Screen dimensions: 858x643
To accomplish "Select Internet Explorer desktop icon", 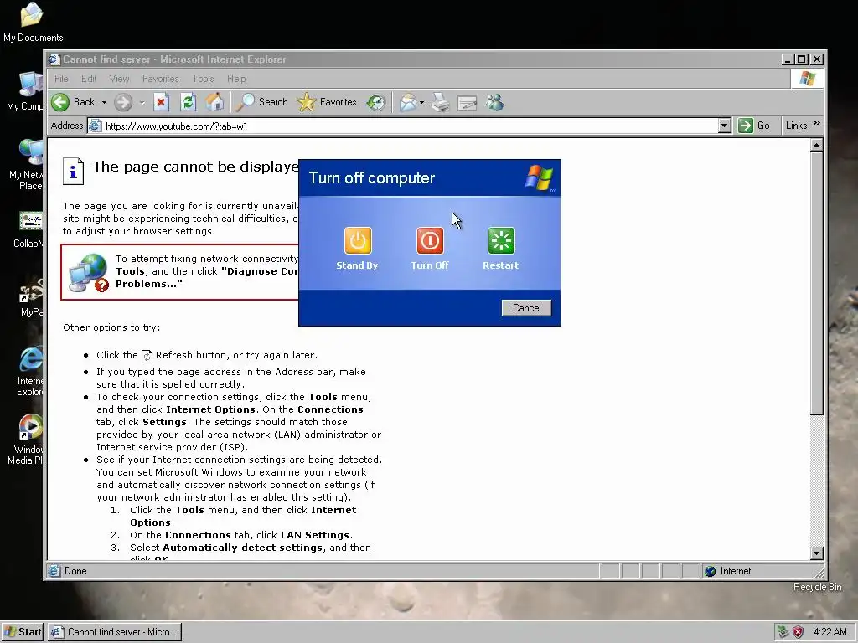I will tap(30, 371).
